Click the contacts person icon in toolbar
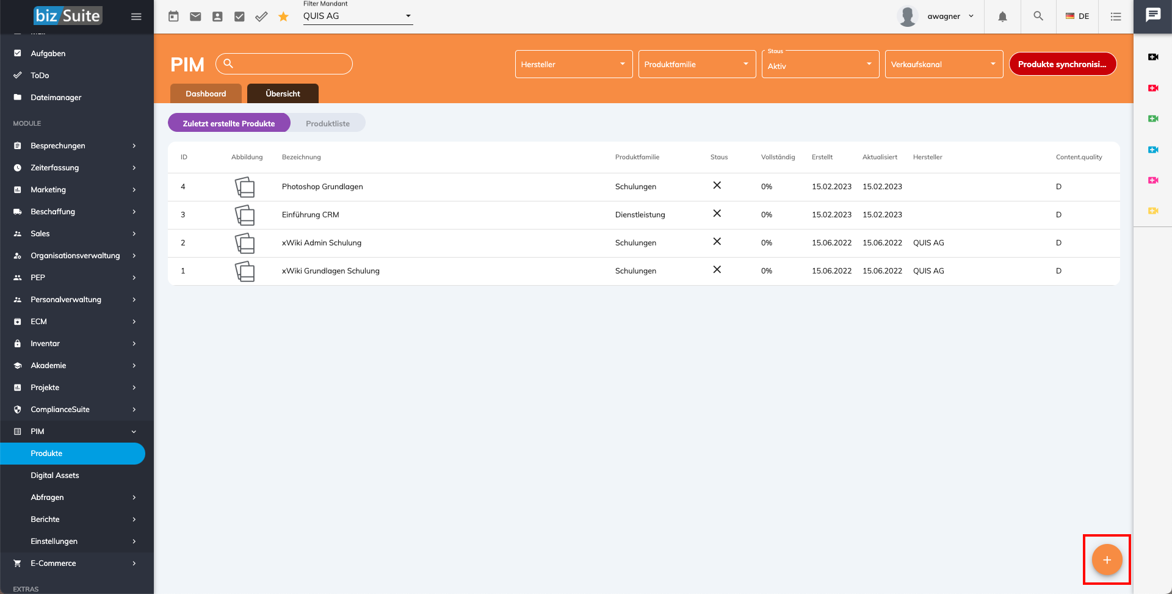This screenshot has height=594, width=1172. (x=217, y=16)
